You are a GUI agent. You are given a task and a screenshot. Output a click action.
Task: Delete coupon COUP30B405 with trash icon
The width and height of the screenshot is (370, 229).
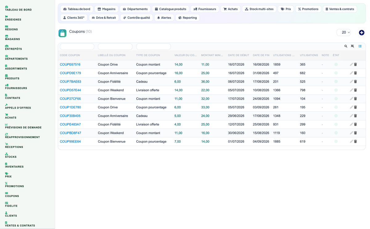tap(356, 116)
